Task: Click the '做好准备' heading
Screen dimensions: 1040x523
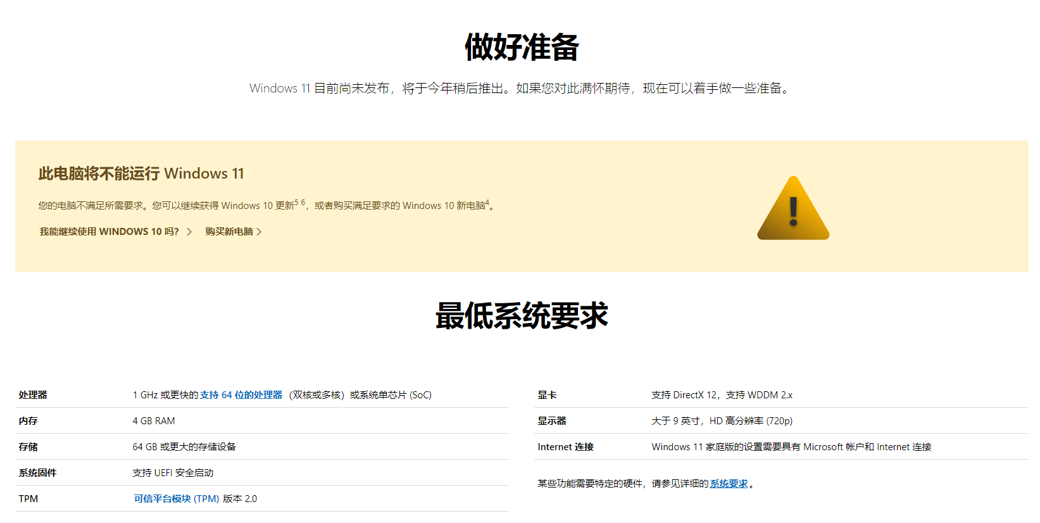Action: click(522, 47)
